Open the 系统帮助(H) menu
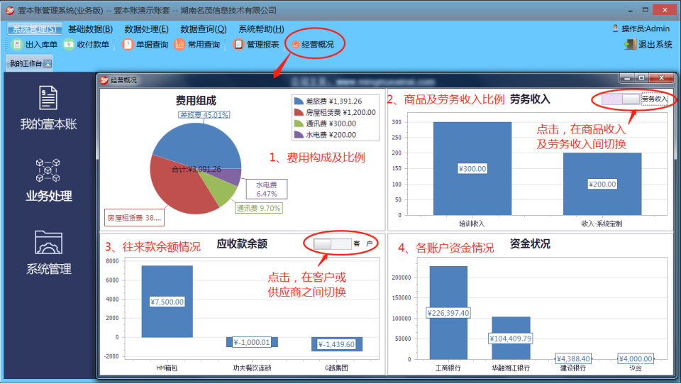 click(x=261, y=29)
